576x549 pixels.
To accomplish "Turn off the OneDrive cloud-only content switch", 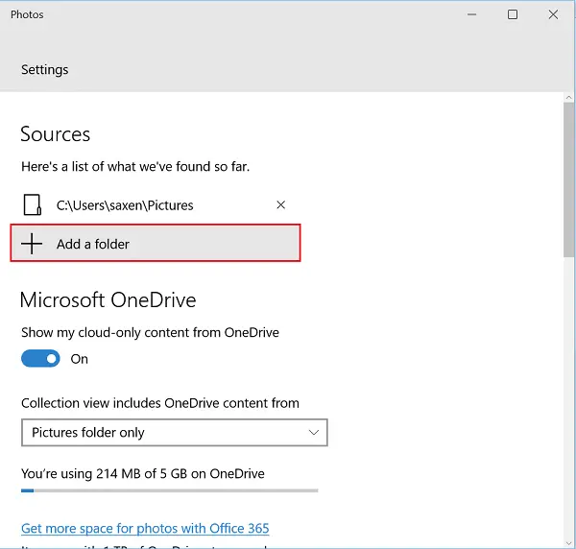I will (40, 358).
